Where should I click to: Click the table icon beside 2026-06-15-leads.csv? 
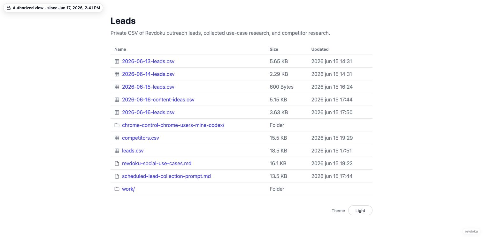[117, 87]
